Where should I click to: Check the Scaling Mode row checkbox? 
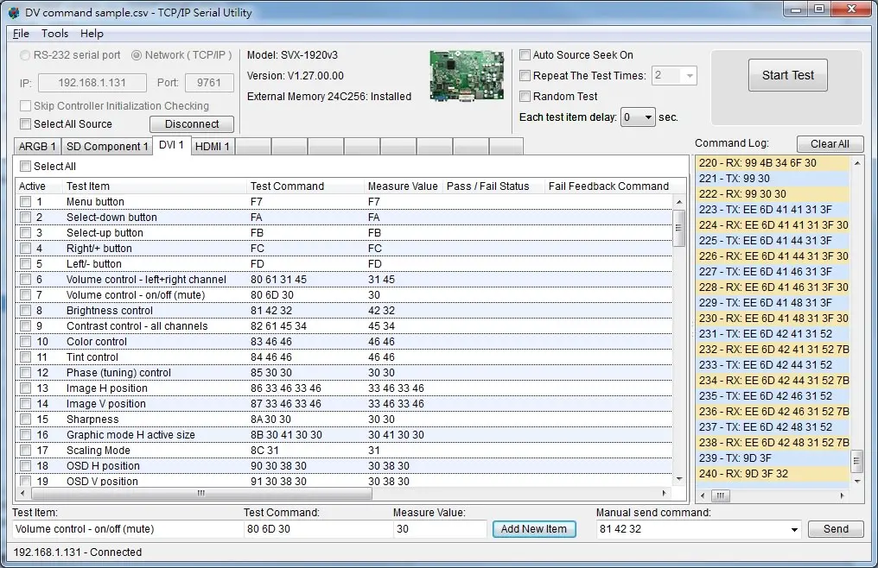[25, 451]
